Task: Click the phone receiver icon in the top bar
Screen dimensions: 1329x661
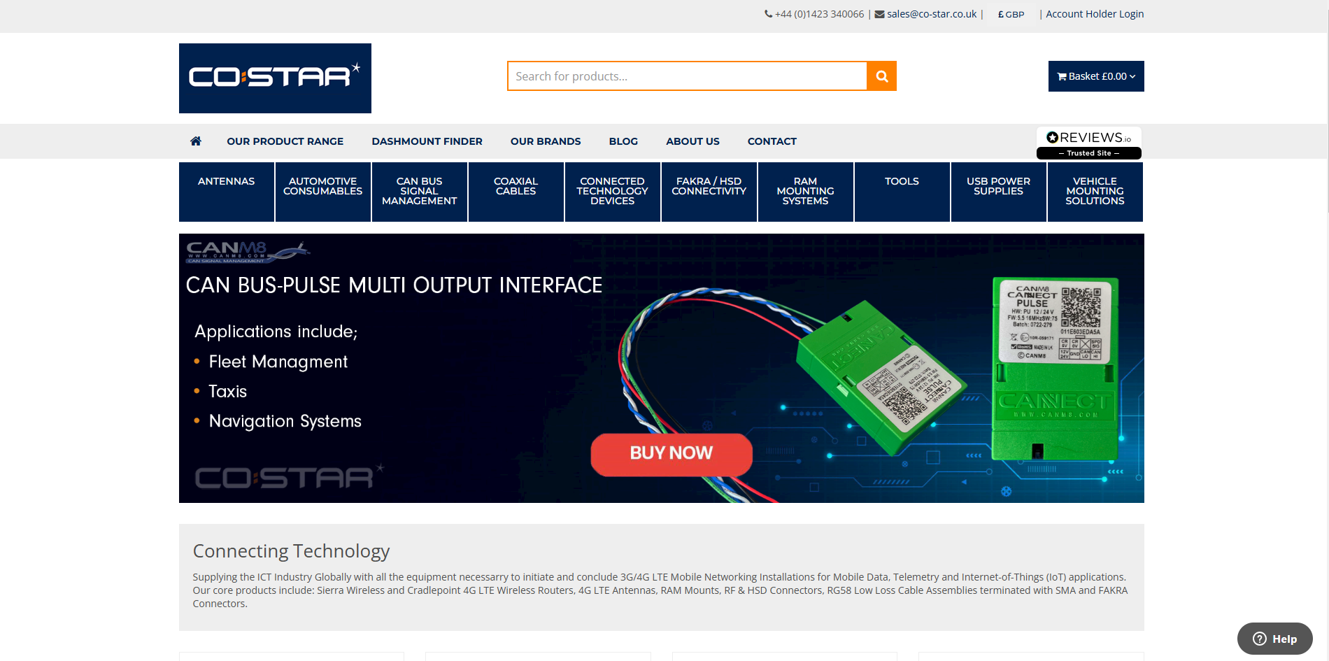Action: (767, 13)
